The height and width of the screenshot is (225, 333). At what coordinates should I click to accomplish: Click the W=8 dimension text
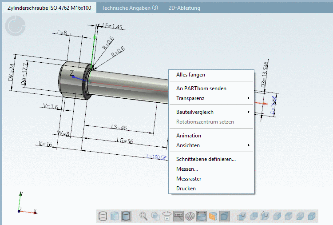pyautogui.click(x=63, y=133)
